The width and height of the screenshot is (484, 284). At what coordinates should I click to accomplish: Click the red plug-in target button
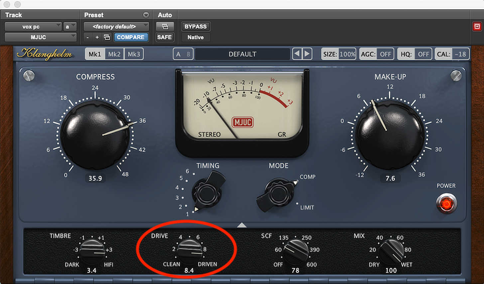(x=477, y=27)
